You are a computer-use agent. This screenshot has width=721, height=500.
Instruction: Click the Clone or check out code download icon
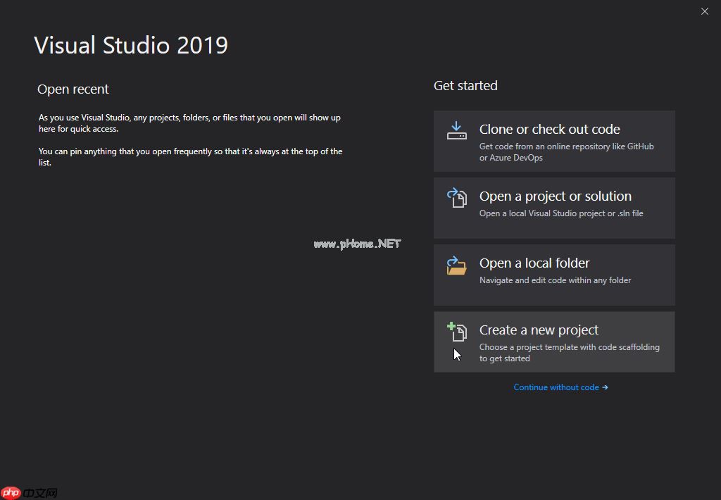point(457,130)
